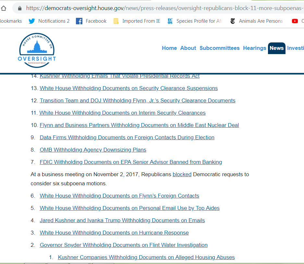Click the ECOS Species Profile bookmark icon
Screen dimensions: 304x264
point(170,21)
